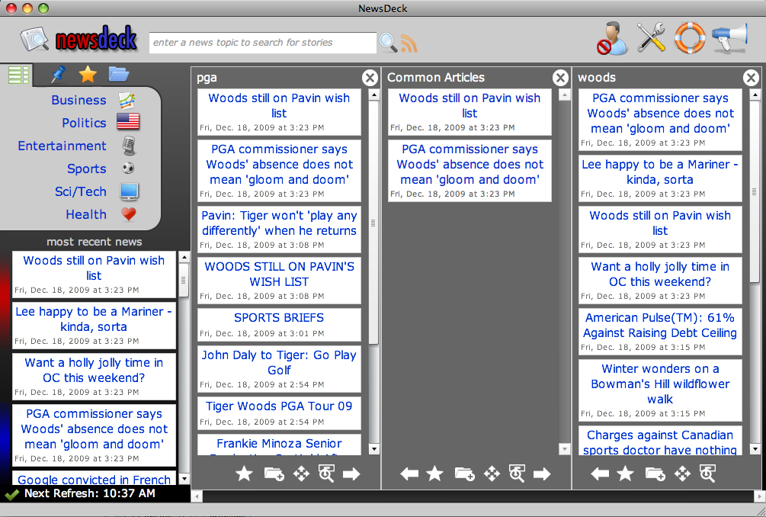This screenshot has width=766, height=517.
Task: Open the Politics category
Action: point(84,123)
